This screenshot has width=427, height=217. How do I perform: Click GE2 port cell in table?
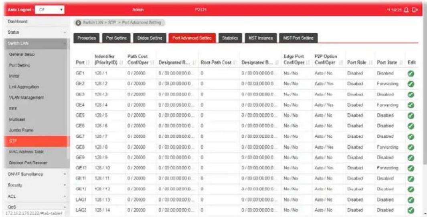click(79, 84)
